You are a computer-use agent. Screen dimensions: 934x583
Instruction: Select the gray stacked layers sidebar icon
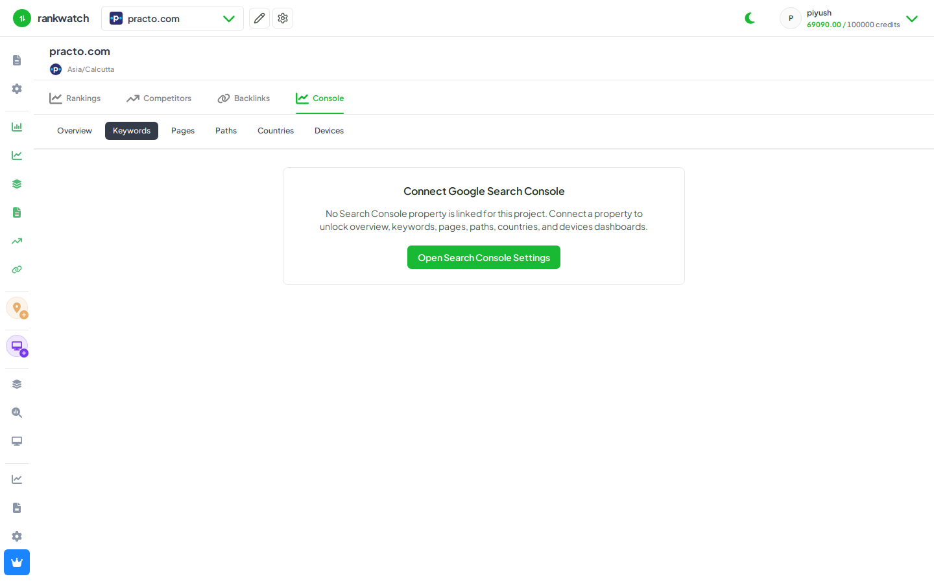tap(17, 384)
